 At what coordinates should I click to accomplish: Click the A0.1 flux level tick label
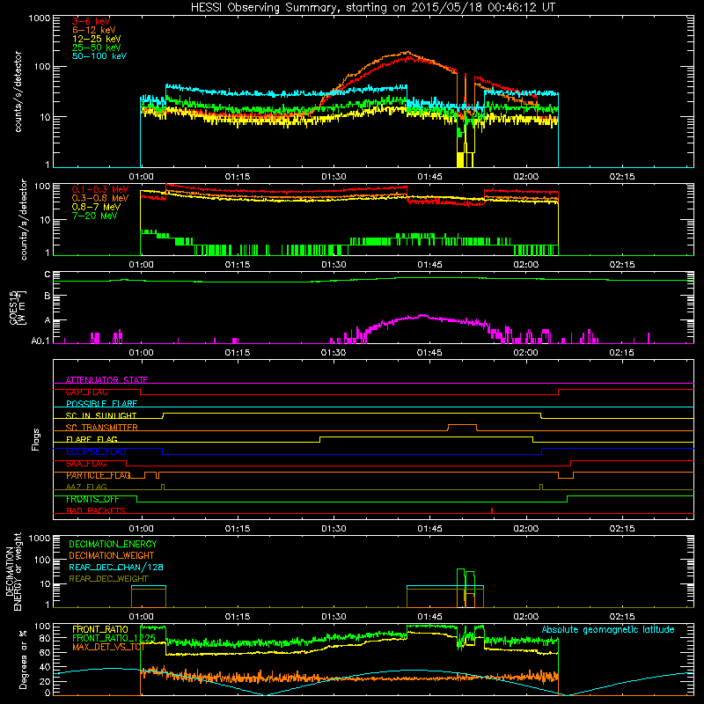point(40,341)
